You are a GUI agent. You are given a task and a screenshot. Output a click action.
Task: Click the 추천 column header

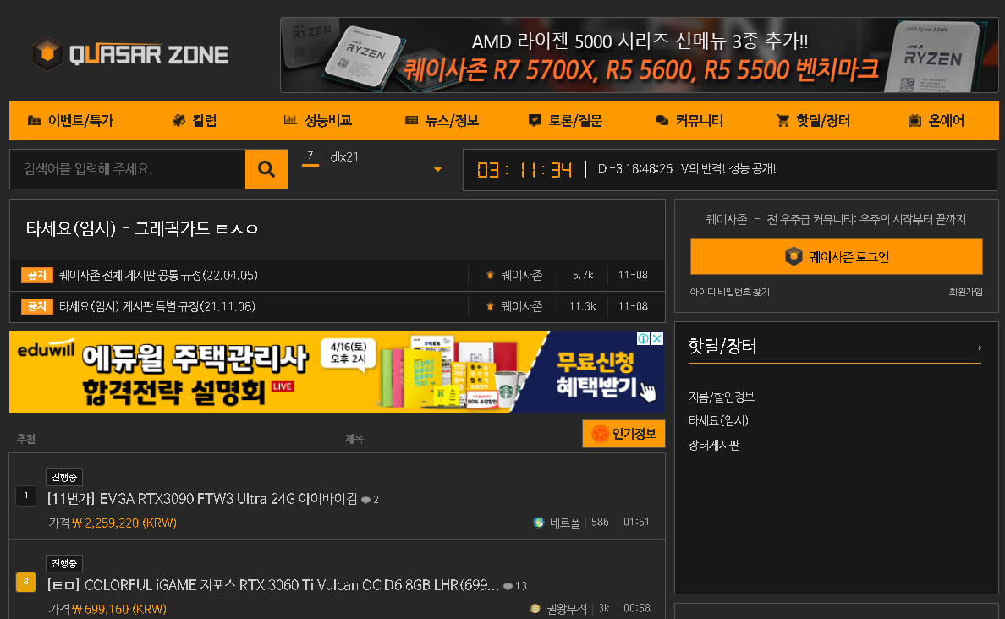(26, 439)
